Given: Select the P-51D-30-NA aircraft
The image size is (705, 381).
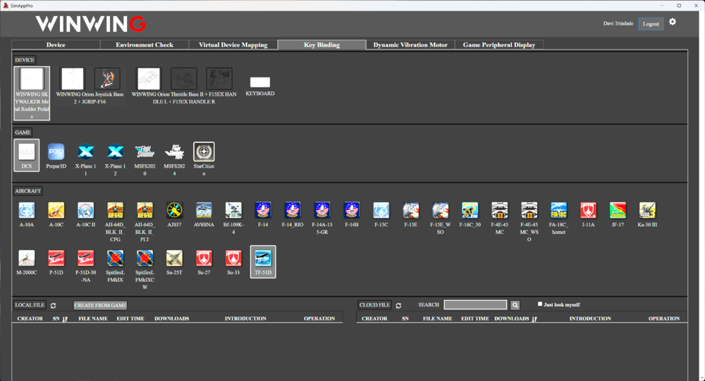Looking at the screenshot, I should [x=85, y=258].
